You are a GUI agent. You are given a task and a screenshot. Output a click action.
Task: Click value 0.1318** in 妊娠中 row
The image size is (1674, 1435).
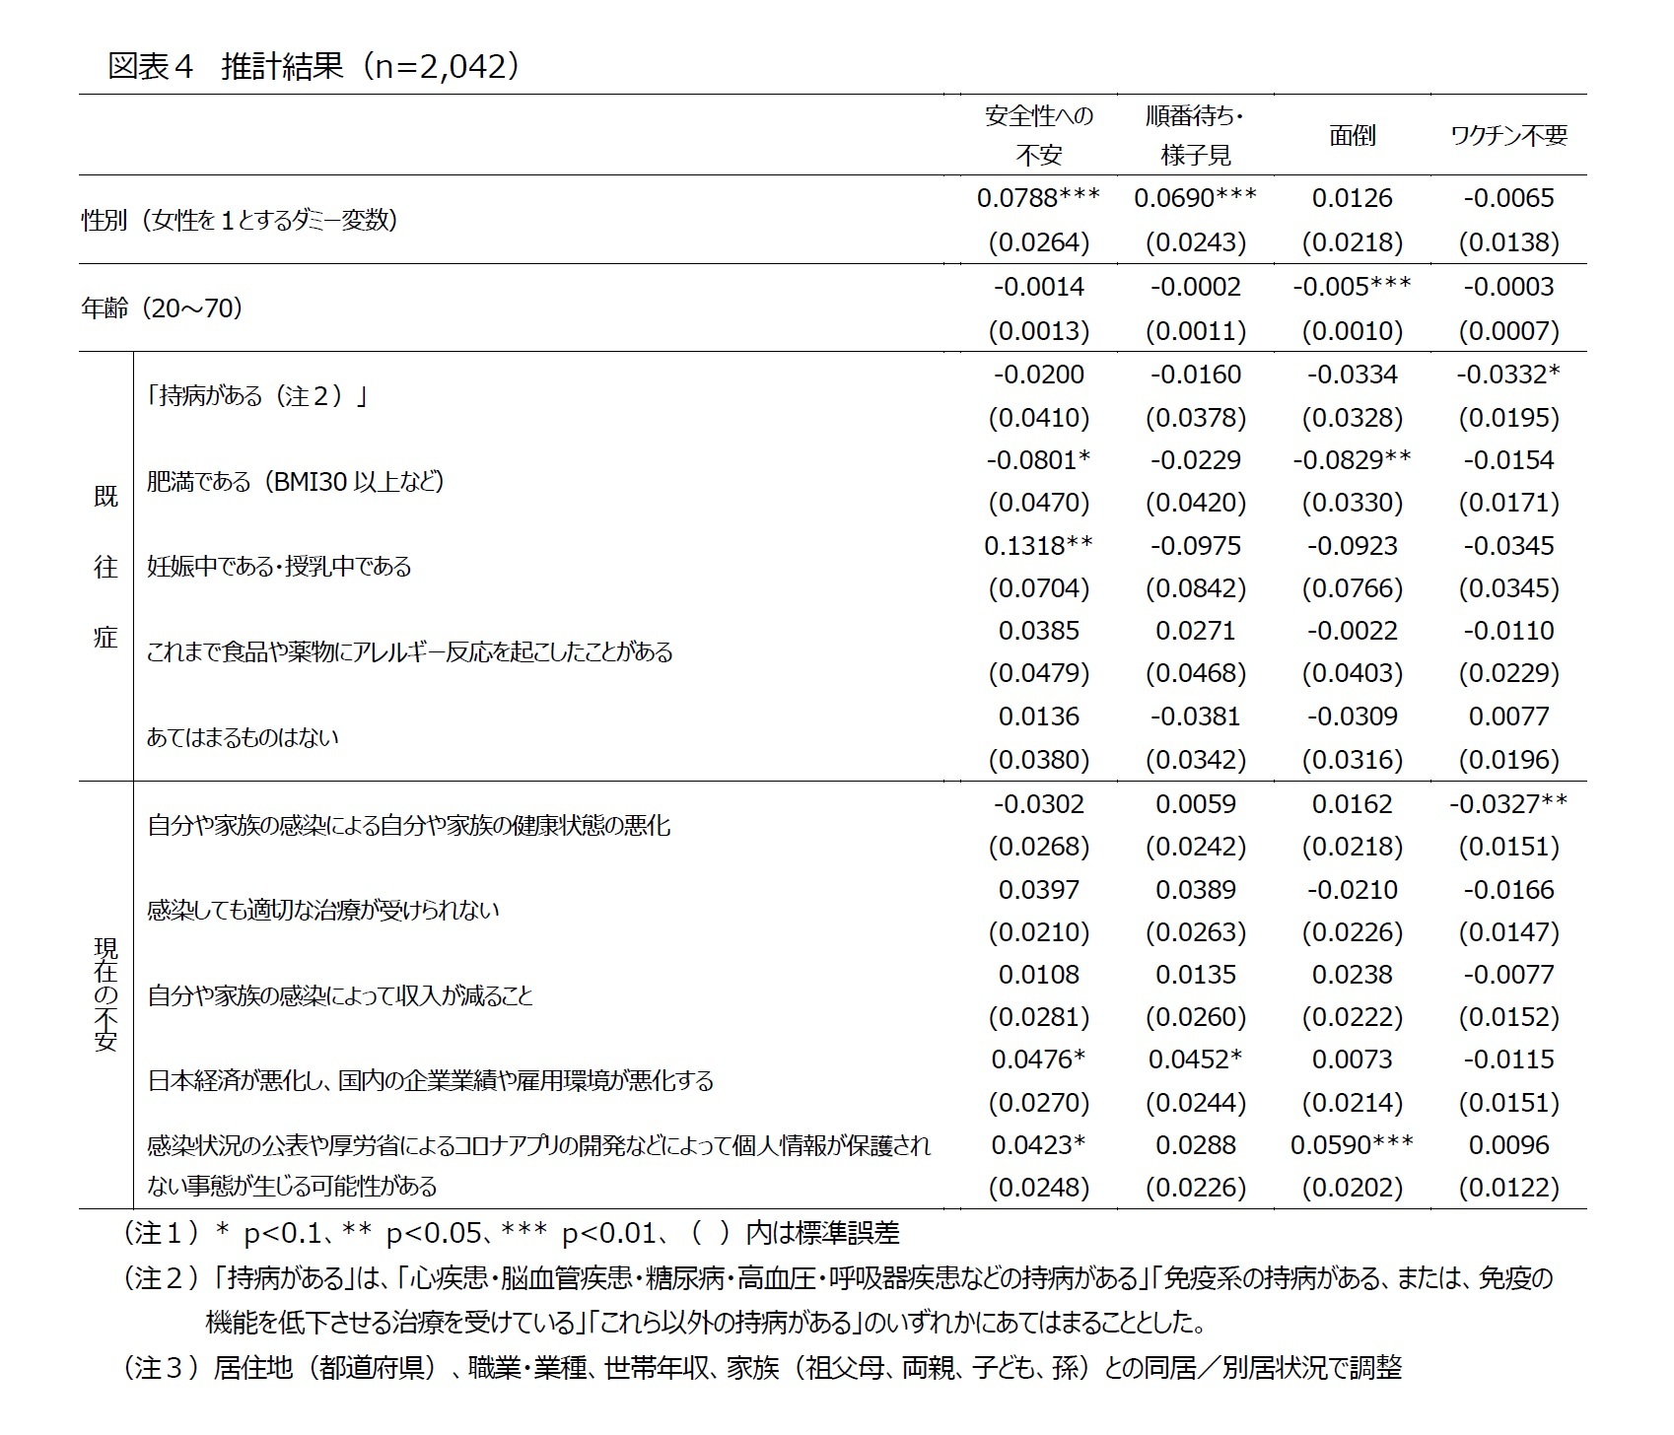coord(1039,546)
